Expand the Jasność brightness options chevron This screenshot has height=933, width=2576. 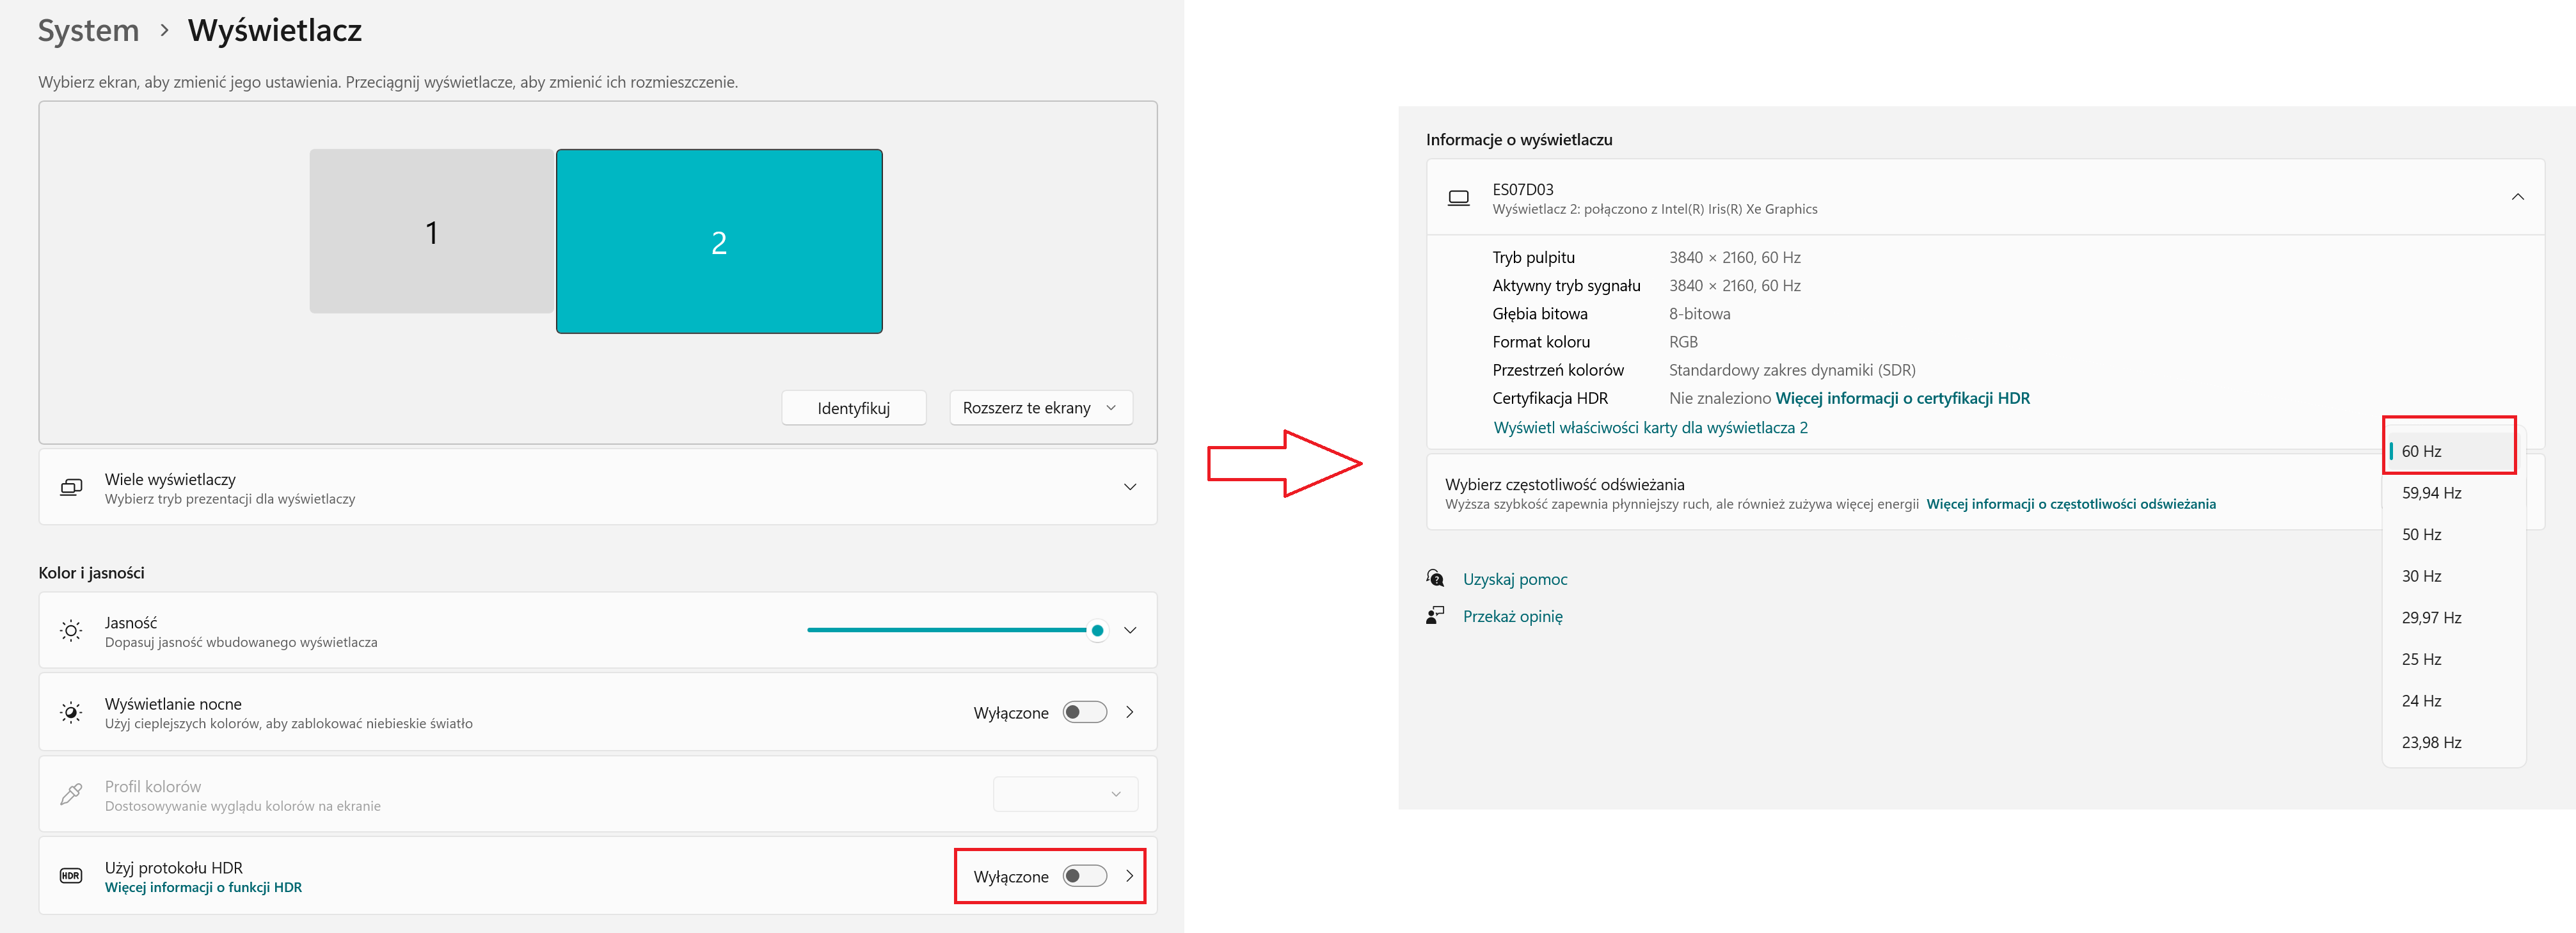tap(1130, 631)
